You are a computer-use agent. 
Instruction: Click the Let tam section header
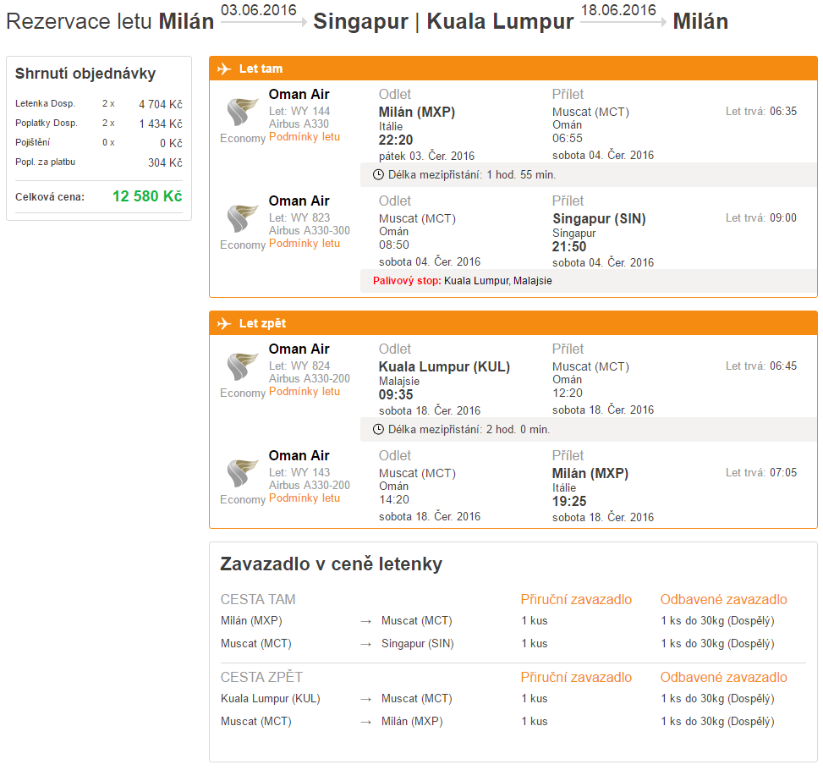coord(513,69)
